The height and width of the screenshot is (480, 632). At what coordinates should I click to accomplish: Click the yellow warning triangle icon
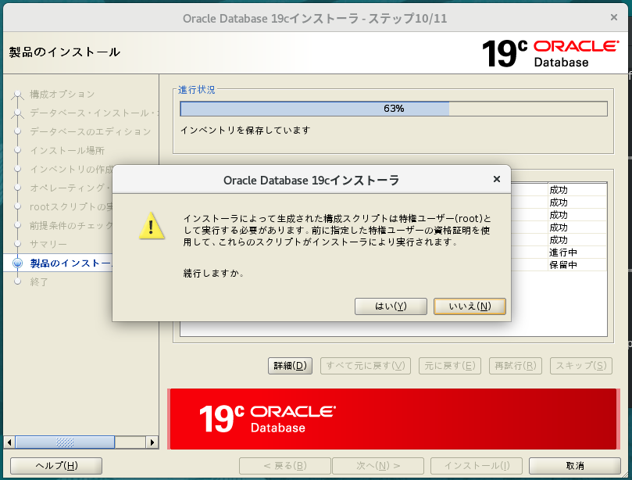click(152, 226)
